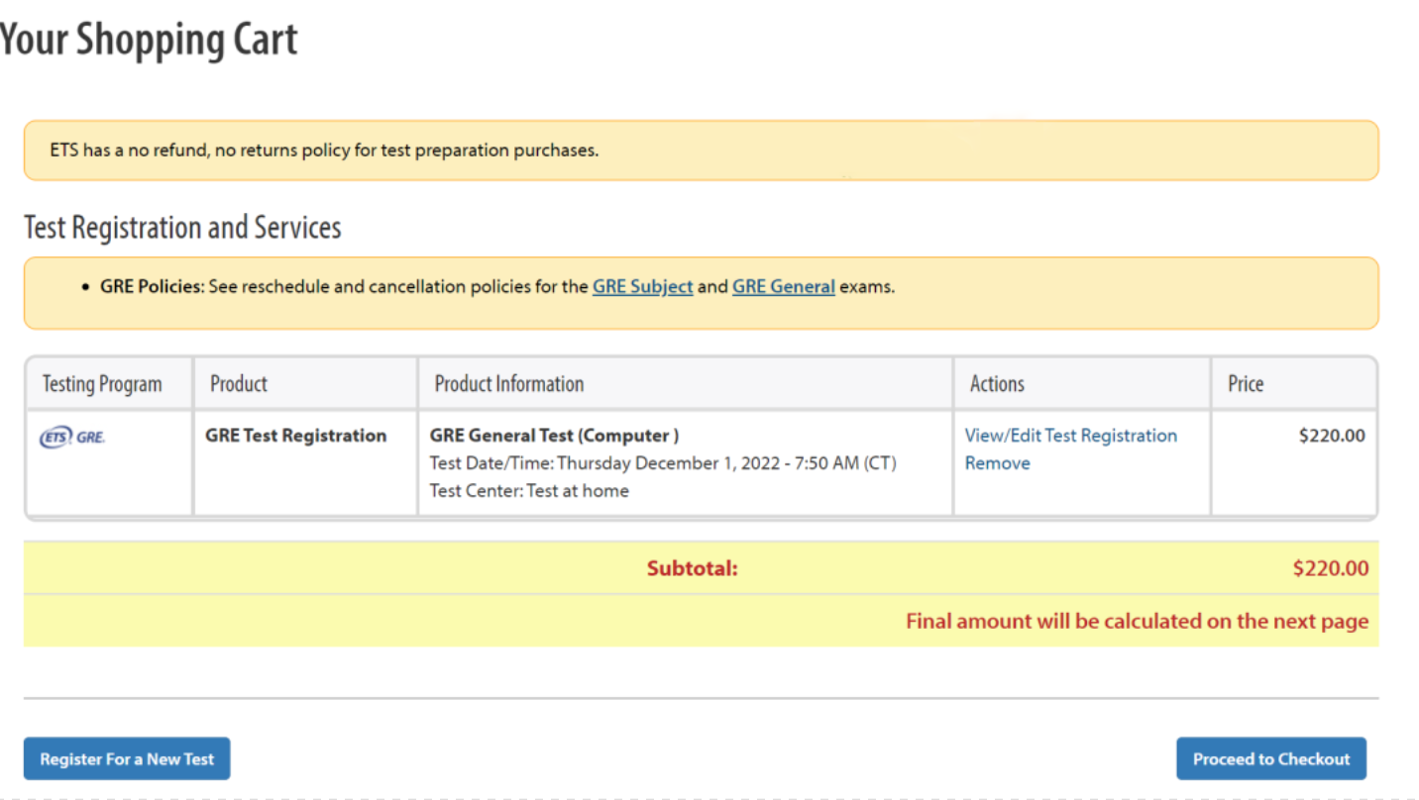The height and width of the screenshot is (800, 1419).
Task: Remove the GRE test from cart
Action: tap(997, 463)
